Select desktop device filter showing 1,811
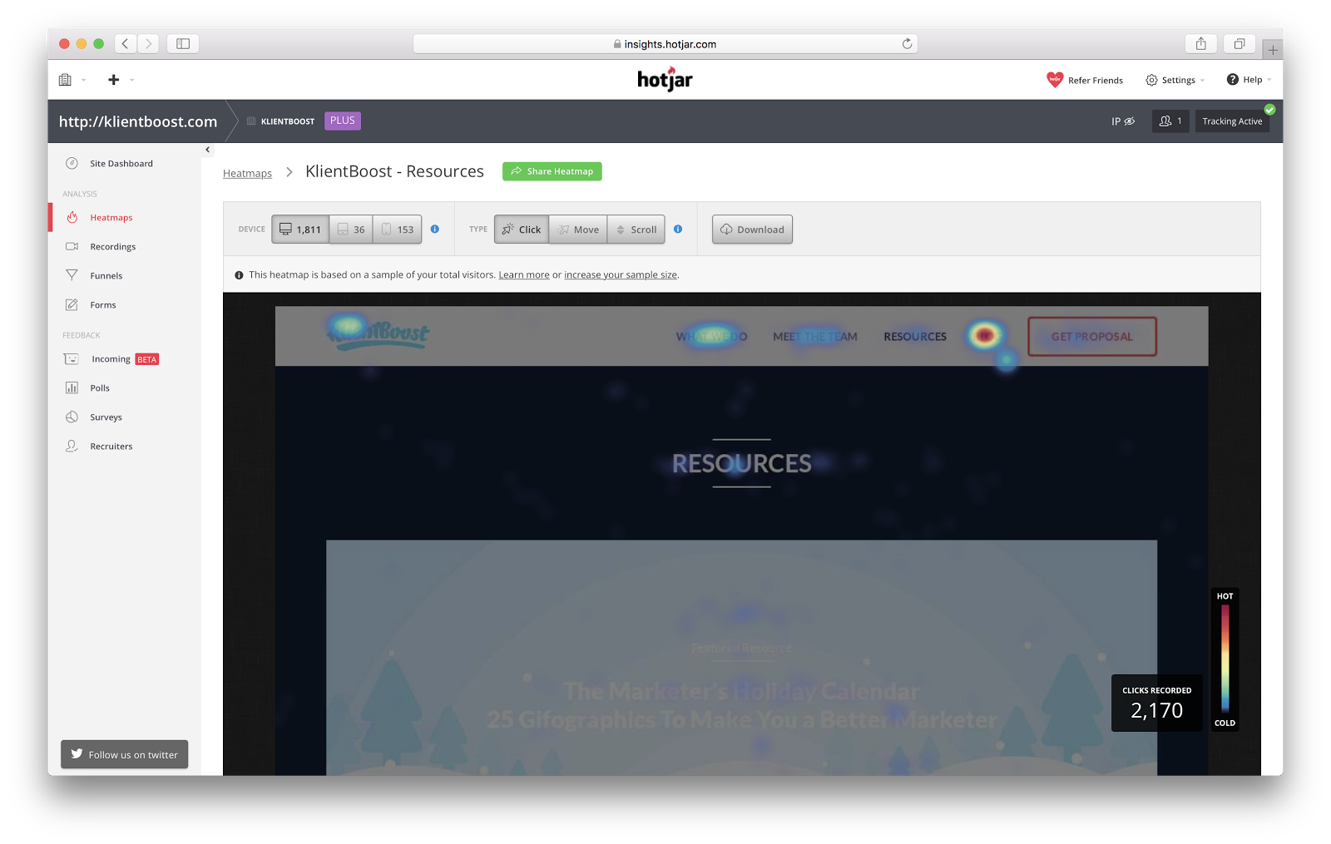Viewport: 1331px width, 844px height. [x=300, y=230]
